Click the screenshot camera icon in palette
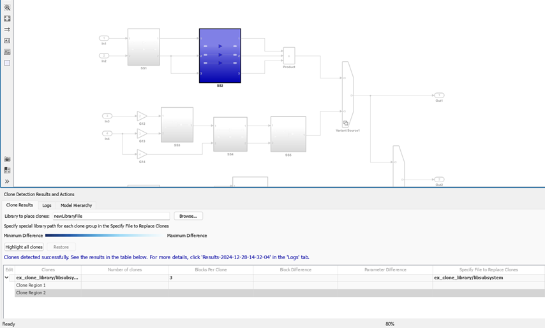The width and height of the screenshot is (545, 328). tap(7, 159)
